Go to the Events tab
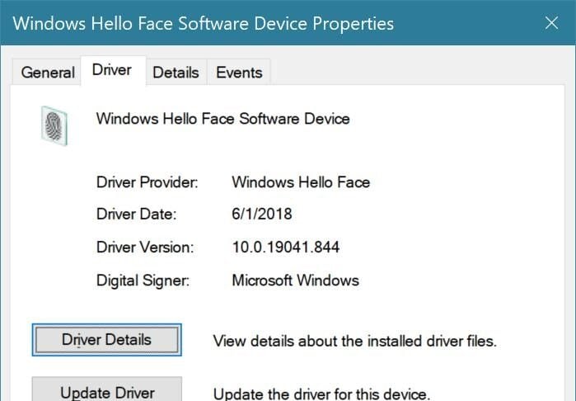This screenshot has height=401, width=576. [239, 73]
